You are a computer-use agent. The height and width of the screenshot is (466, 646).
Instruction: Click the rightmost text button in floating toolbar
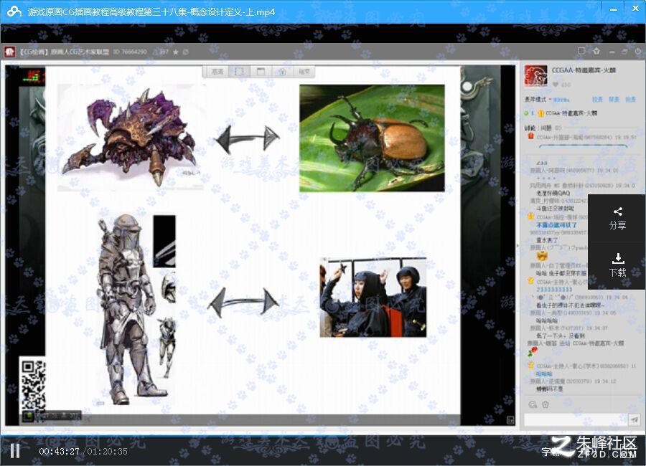click(x=304, y=72)
